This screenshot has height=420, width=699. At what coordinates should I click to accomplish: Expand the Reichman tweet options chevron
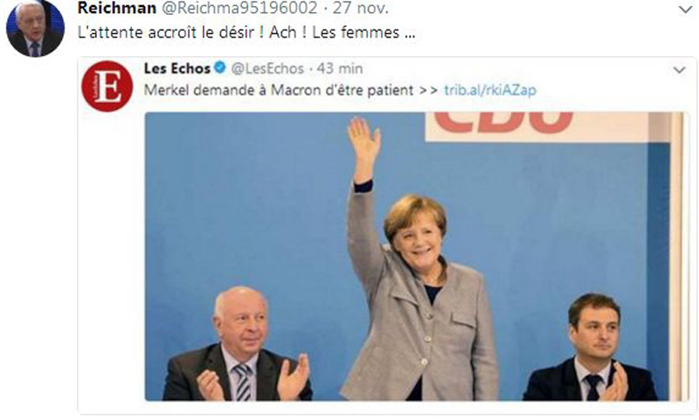click(x=685, y=9)
